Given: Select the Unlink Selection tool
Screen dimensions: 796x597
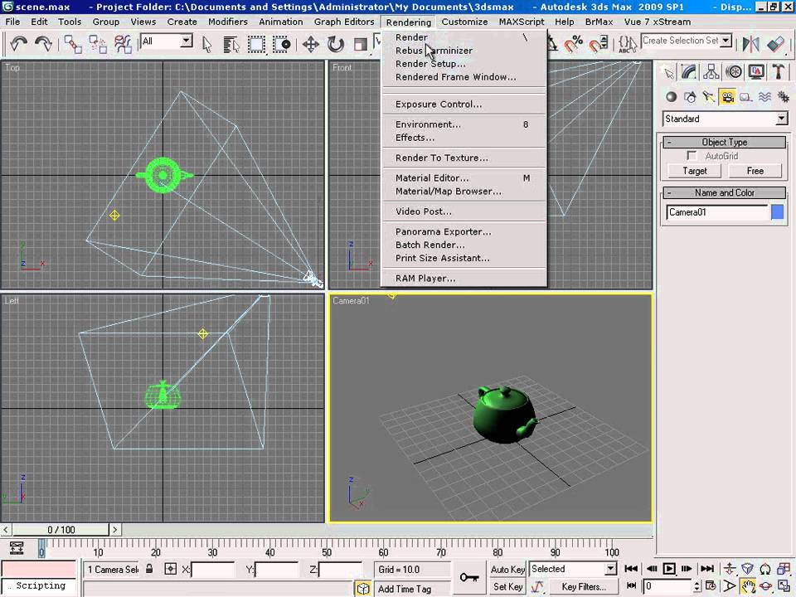Looking at the screenshot, I should (x=98, y=44).
